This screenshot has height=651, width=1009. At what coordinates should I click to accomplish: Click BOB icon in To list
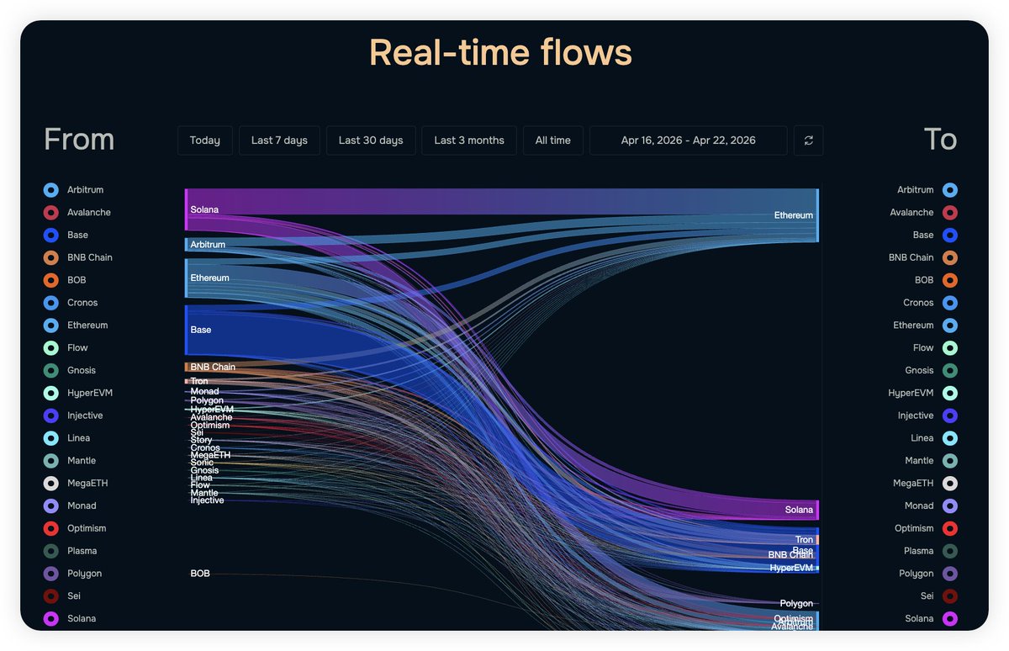(x=950, y=280)
